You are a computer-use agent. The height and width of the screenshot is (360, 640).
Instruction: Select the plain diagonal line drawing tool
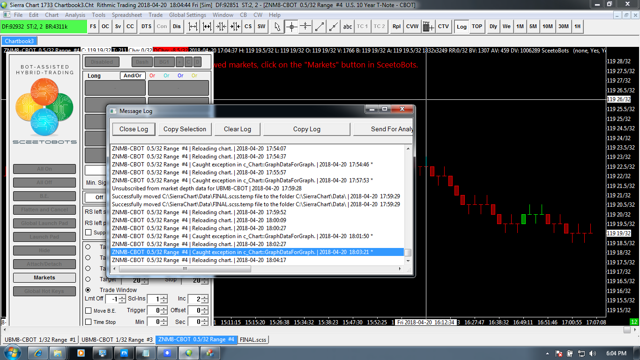pyautogui.click(x=320, y=27)
